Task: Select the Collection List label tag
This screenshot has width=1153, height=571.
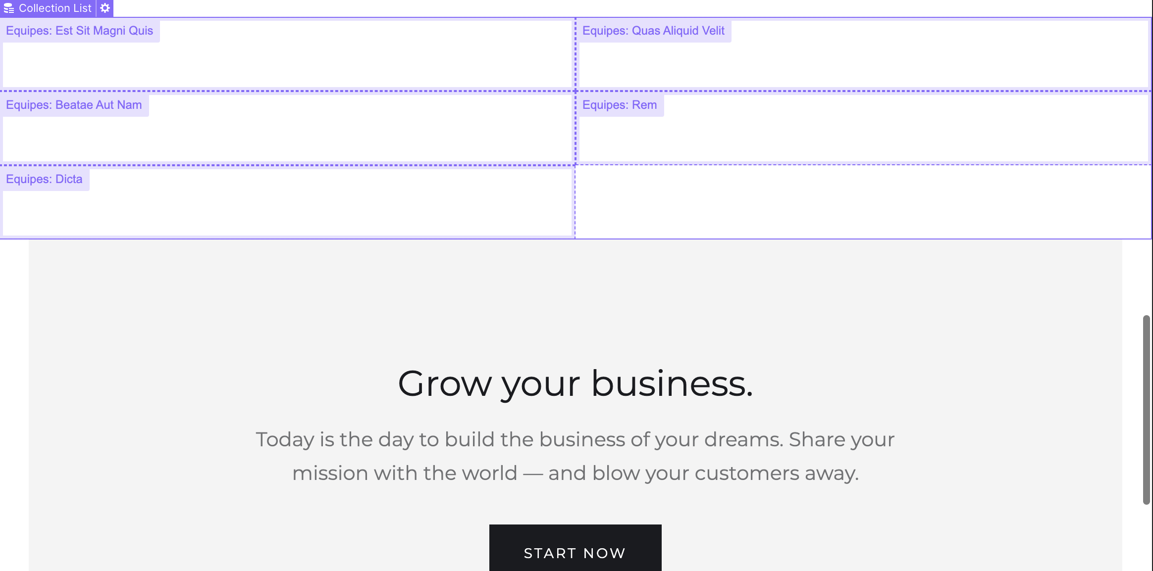Action: click(48, 8)
